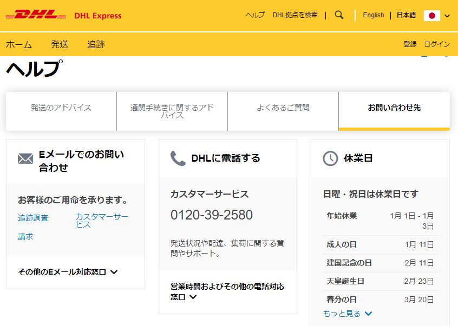Click the ヘルプ page title
This screenshot has height=326, width=458.
click(34, 69)
